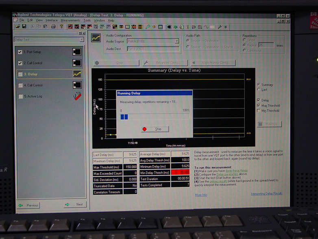
Task: Open the Help menu
Action: click(111, 20)
